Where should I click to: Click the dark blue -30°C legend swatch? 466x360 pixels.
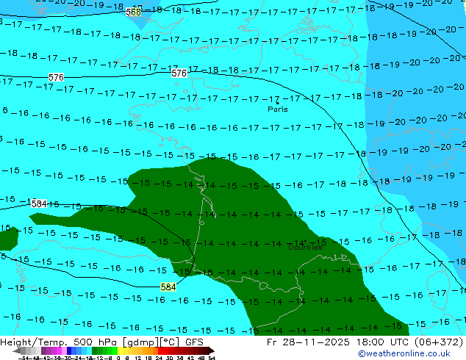(69, 350)
